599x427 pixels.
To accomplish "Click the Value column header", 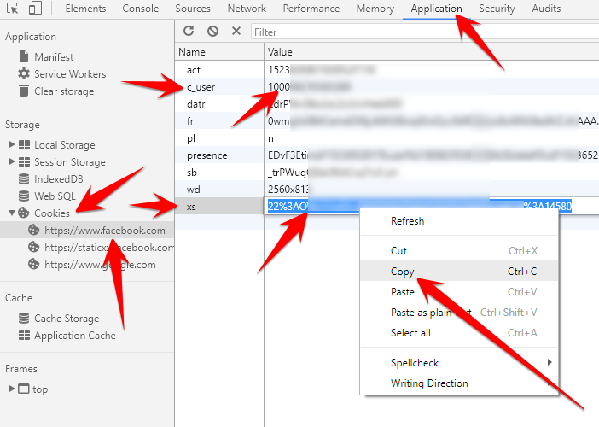I will coord(432,52).
